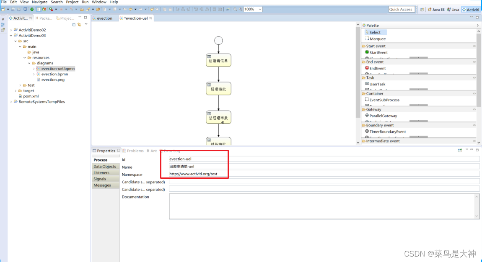The image size is (482, 262).
Task: Open the zoom level 100% combo box
Action: (x=253, y=9)
